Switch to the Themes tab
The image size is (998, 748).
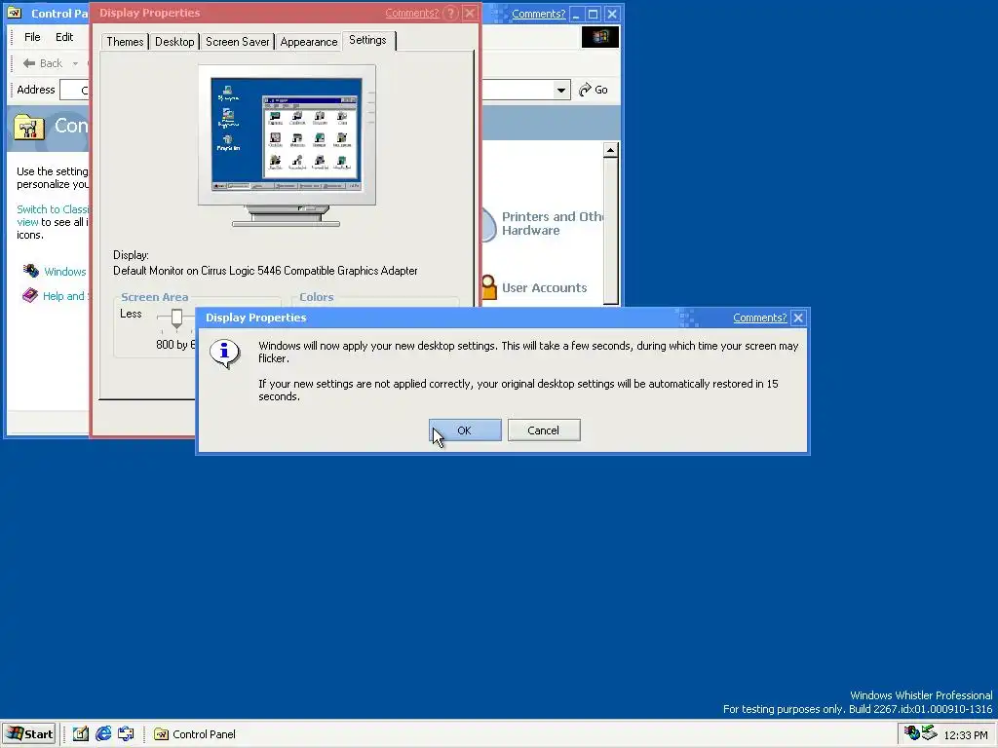(x=125, y=42)
